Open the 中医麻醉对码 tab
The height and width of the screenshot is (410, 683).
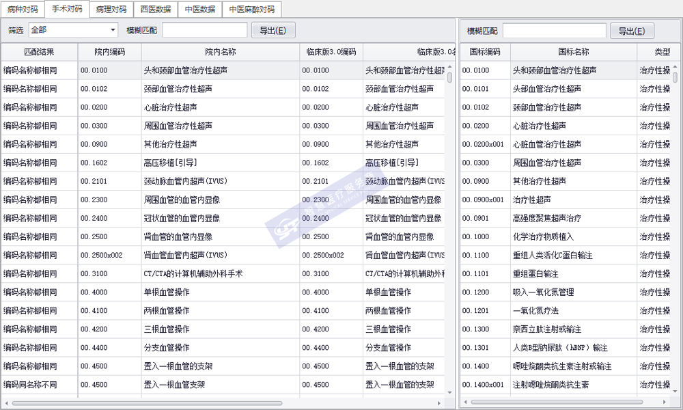[251, 10]
